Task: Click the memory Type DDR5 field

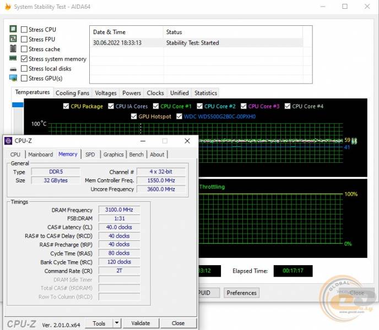Action: [x=56, y=172]
